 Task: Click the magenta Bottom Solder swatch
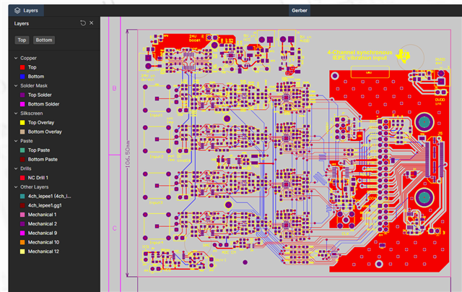click(x=22, y=104)
